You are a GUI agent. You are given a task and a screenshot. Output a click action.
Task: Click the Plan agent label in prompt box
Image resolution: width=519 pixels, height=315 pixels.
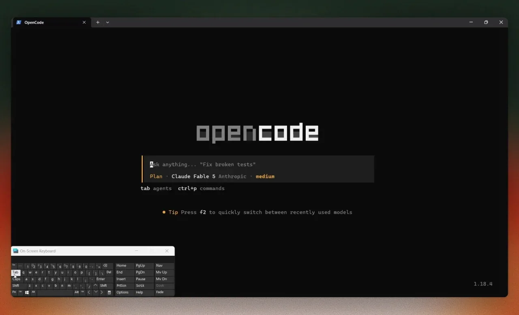click(156, 176)
